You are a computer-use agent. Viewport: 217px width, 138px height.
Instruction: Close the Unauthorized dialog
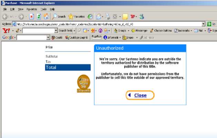pyautogui.click(x=140, y=95)
